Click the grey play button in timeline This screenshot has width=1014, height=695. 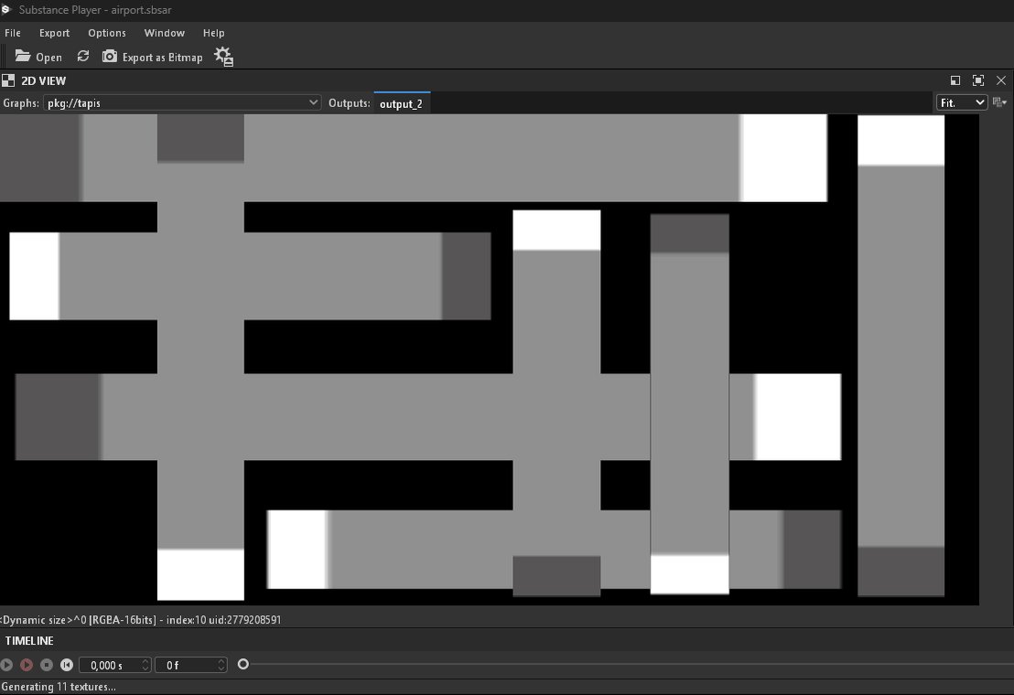click(x=7, y=665)
